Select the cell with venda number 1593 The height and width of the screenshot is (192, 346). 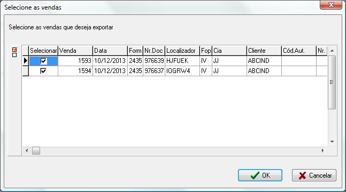(75, 61)
